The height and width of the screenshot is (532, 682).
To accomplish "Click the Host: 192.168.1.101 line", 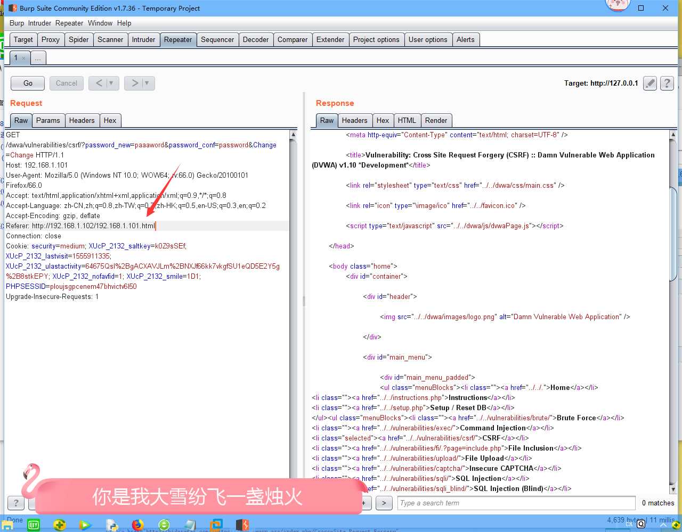I will point(37,165).
